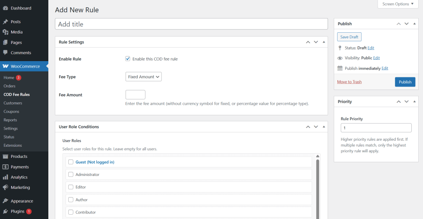The width and height of the screenshot is (423, 219).
Task: Tick the Administrator role checkbox
Action: pos(71,175)
